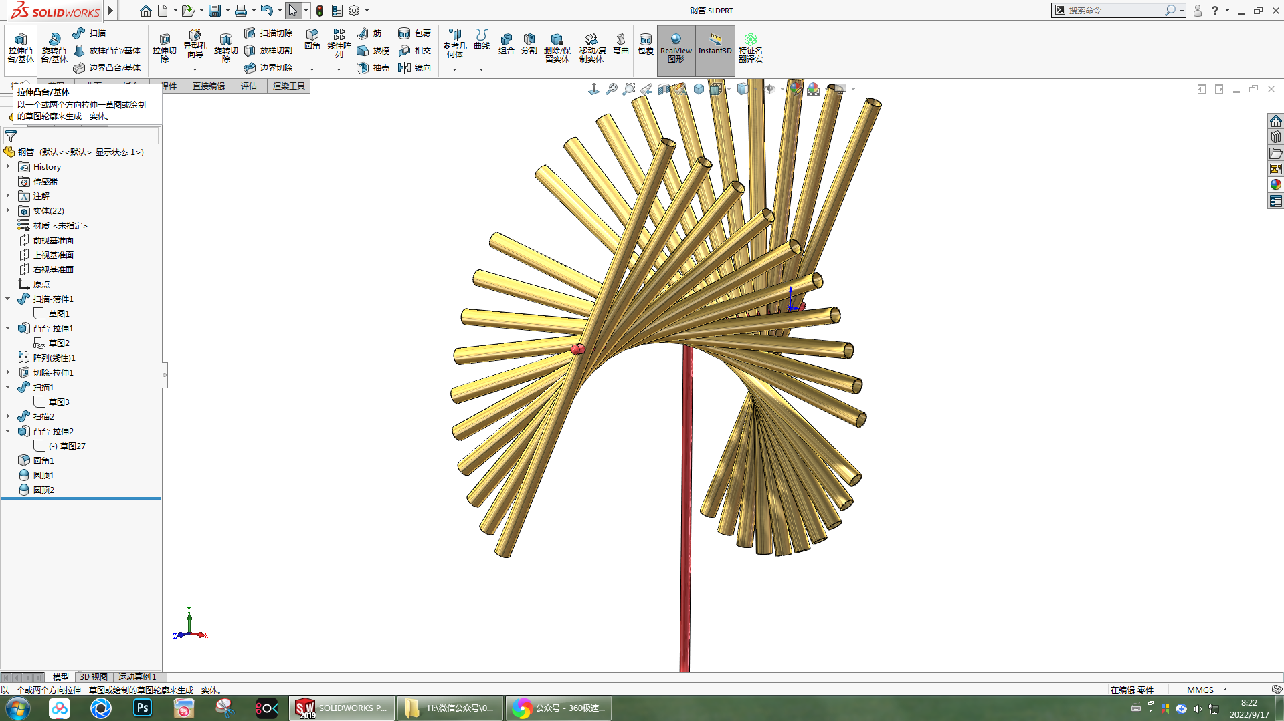Expand the 注解 (Annotations) node
The image size is (1284, 721).
(x=8, y=196)
